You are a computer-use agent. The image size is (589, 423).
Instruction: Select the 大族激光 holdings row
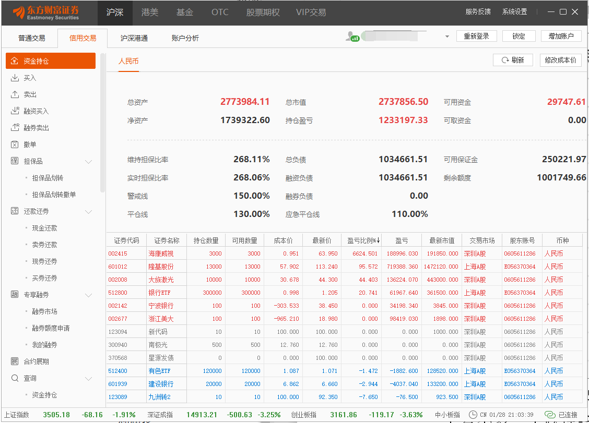point(344,280)
